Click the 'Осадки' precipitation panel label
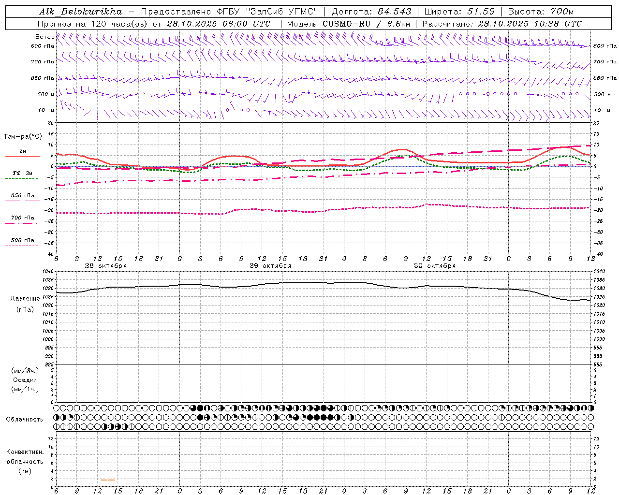The image size is (619, 495). [x=25, y=380]
